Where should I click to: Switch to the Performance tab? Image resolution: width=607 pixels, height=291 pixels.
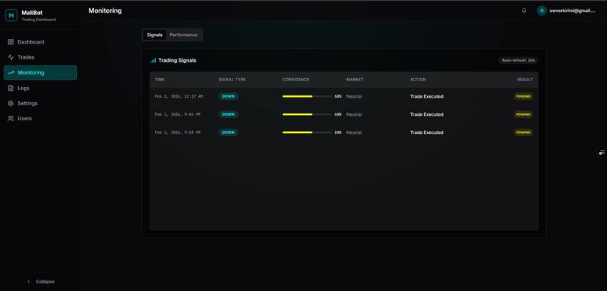(x=184, y=35)
